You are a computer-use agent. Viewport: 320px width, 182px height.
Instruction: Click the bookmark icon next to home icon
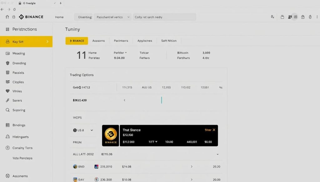click(14, 17)
